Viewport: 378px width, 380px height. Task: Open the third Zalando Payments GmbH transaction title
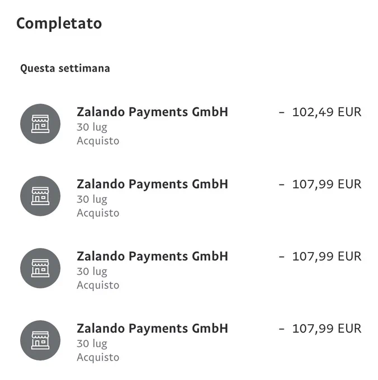152,256
